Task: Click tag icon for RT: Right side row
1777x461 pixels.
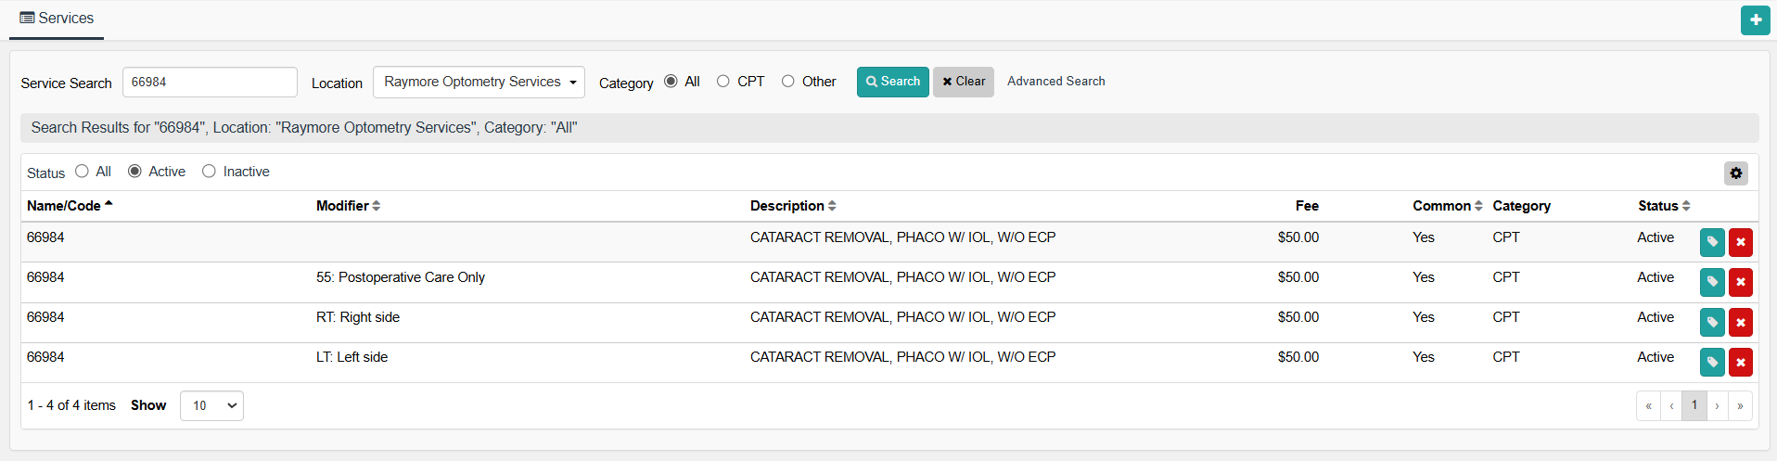Action: (x=1712, y=322)
